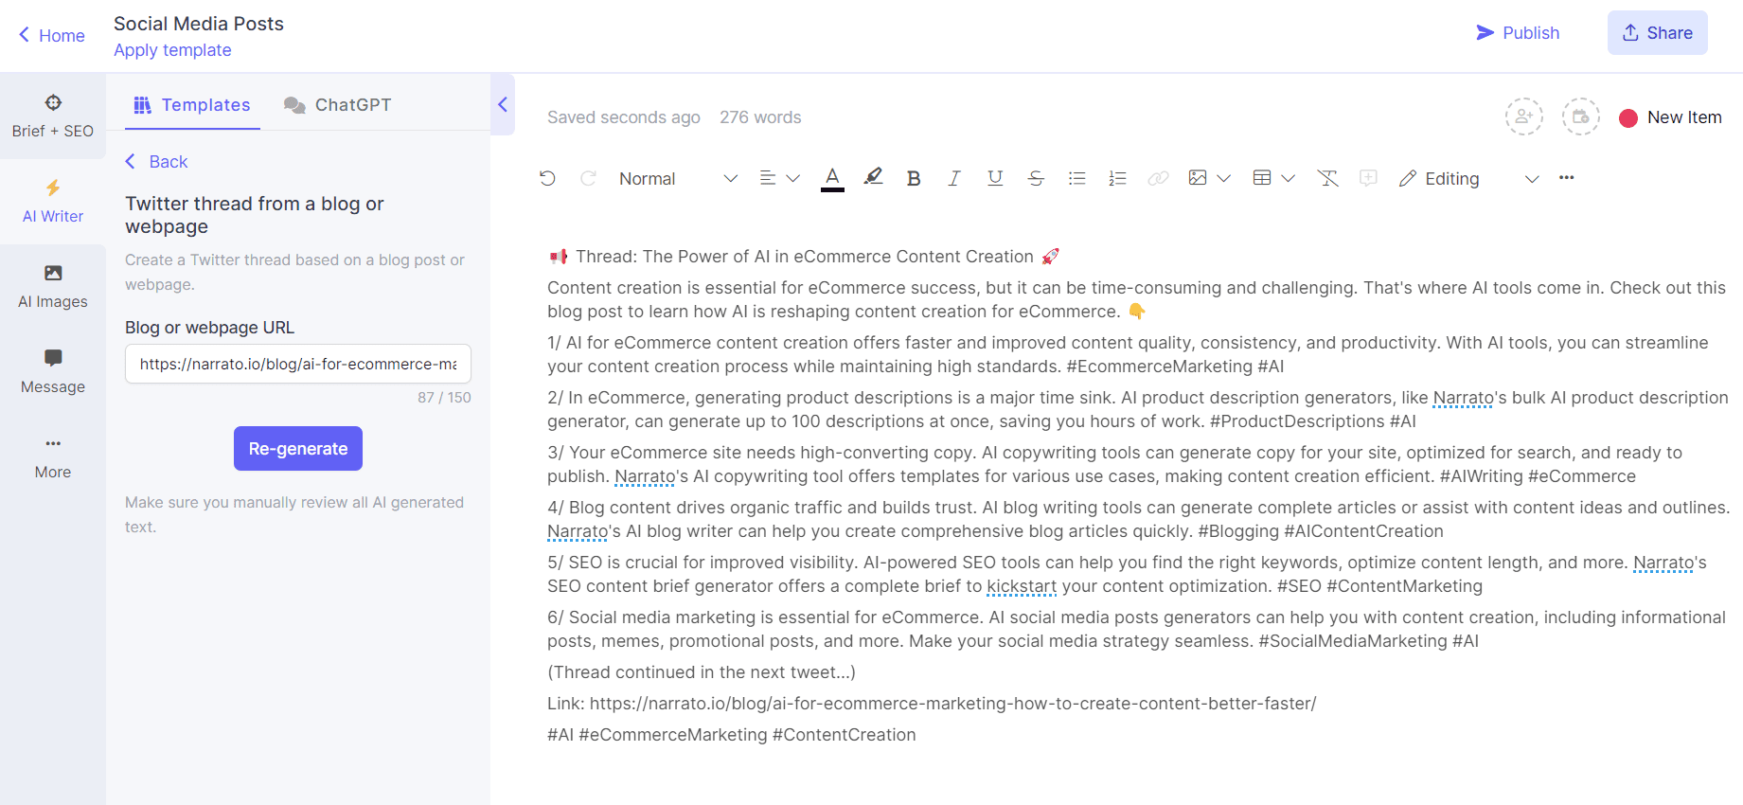Click the "87 / 150" character counter
The height and width of the screenshot is (805, 1743).
pos(444,398)
